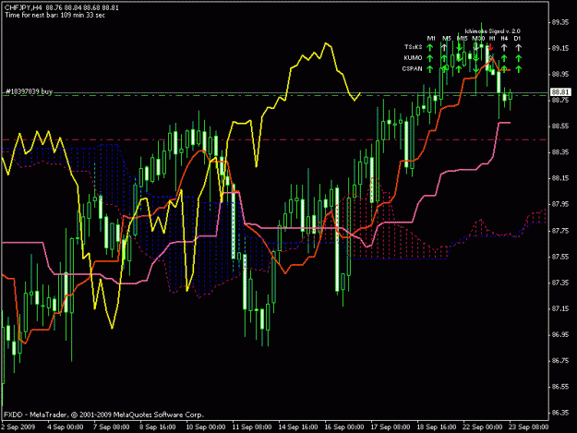
Task: Click the '2 Sep 2009' date label
Action: click(x=18, y=427)
